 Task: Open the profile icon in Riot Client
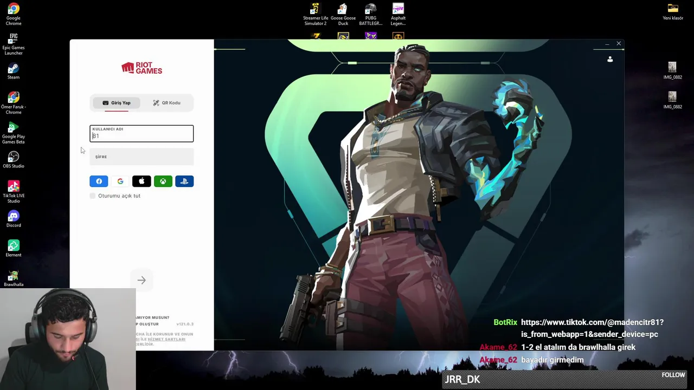tap(610, 59)
